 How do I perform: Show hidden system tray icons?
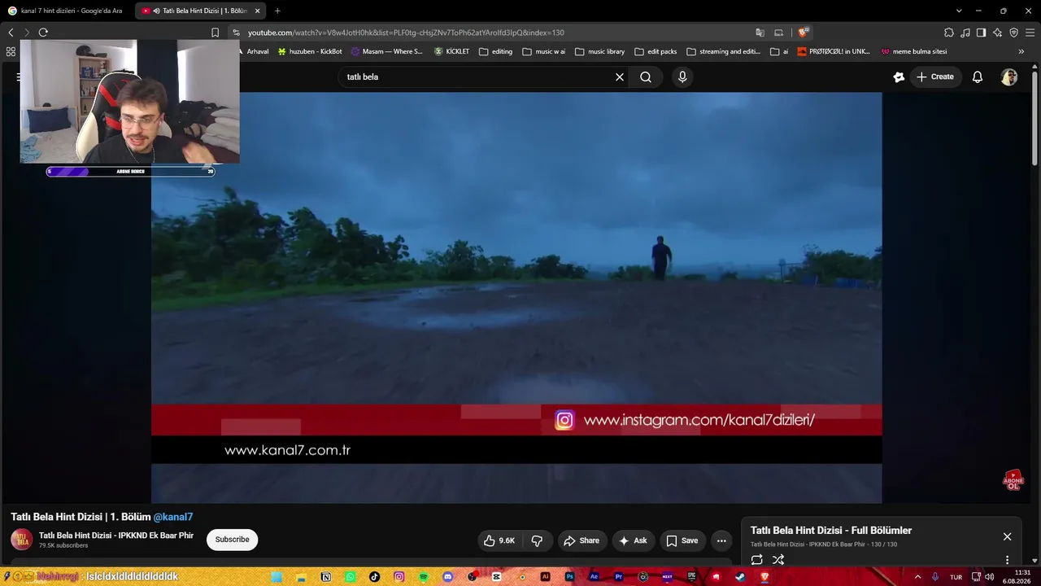(x=918, y=577)
